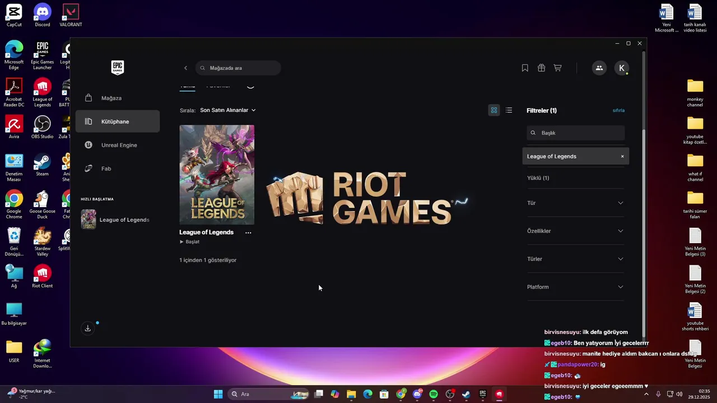The width and height of the screenshot is (717, 403).
Task: Open the K profile avatar menu
Action: (621, 68)
